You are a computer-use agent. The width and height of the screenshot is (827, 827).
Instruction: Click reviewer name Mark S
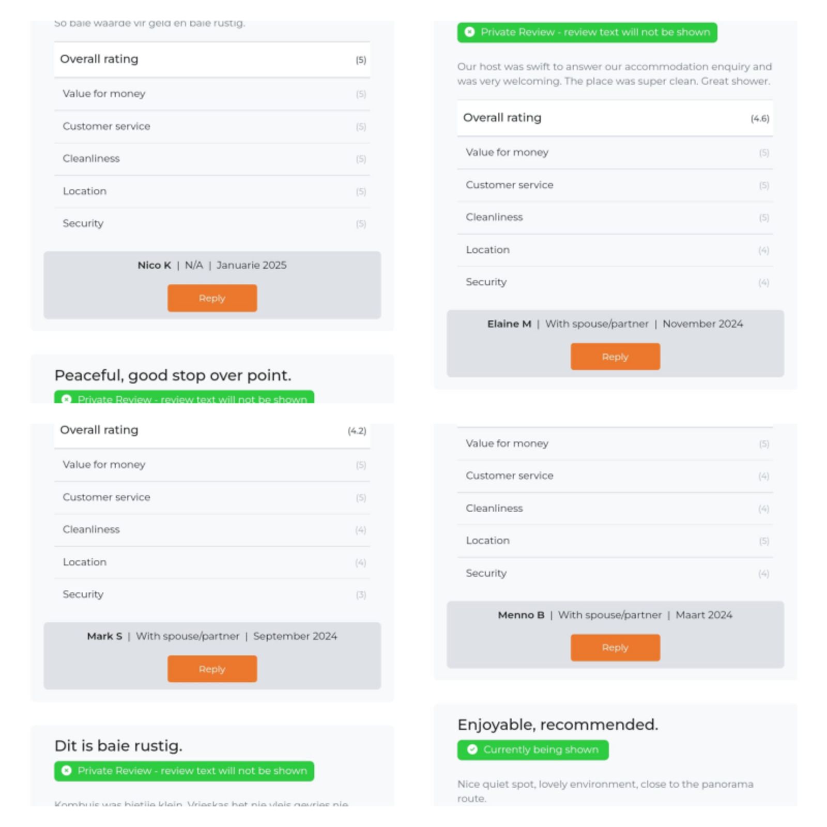coord(104,636)
